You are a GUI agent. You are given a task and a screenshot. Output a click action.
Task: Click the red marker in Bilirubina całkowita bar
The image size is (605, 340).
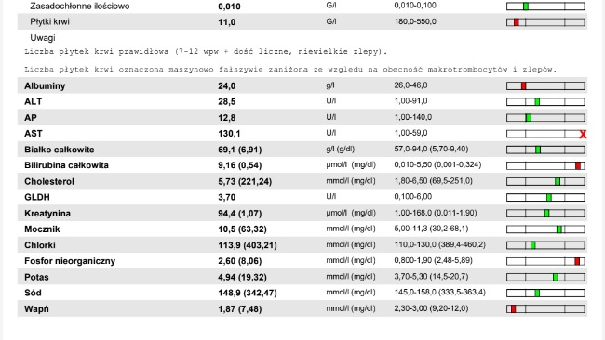tap(578, 166)
